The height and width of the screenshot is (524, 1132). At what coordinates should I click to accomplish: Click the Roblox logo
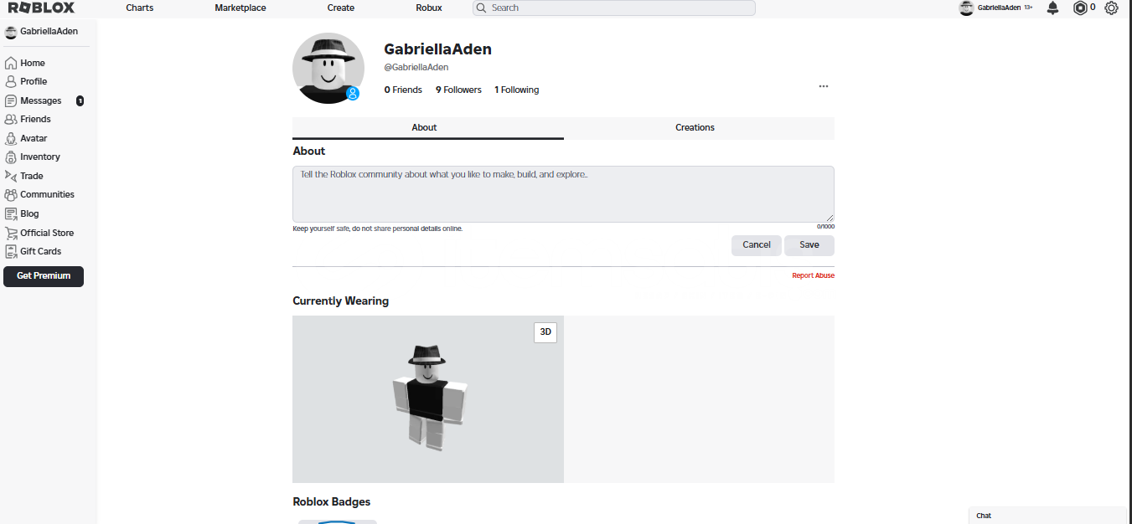tap(41, 8)
